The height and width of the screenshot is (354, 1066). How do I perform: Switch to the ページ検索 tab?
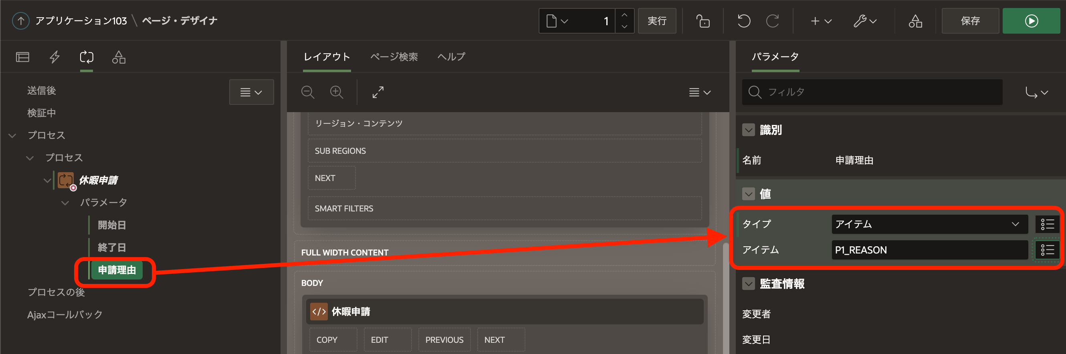(x=394, y=56)
